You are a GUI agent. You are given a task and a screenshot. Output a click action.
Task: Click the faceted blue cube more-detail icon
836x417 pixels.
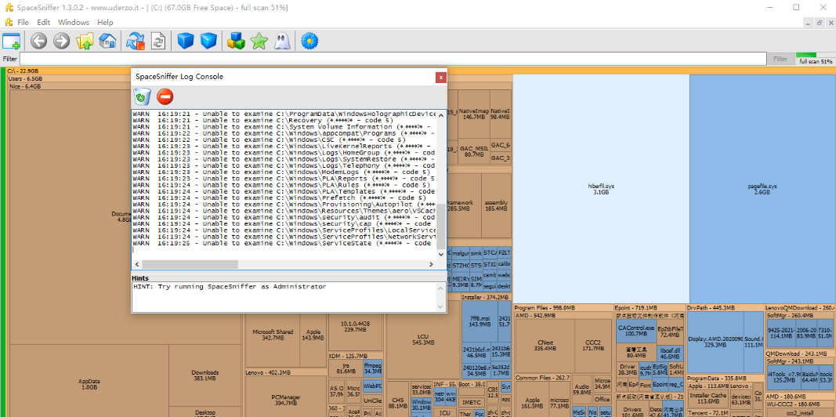(x=208, y=41)
